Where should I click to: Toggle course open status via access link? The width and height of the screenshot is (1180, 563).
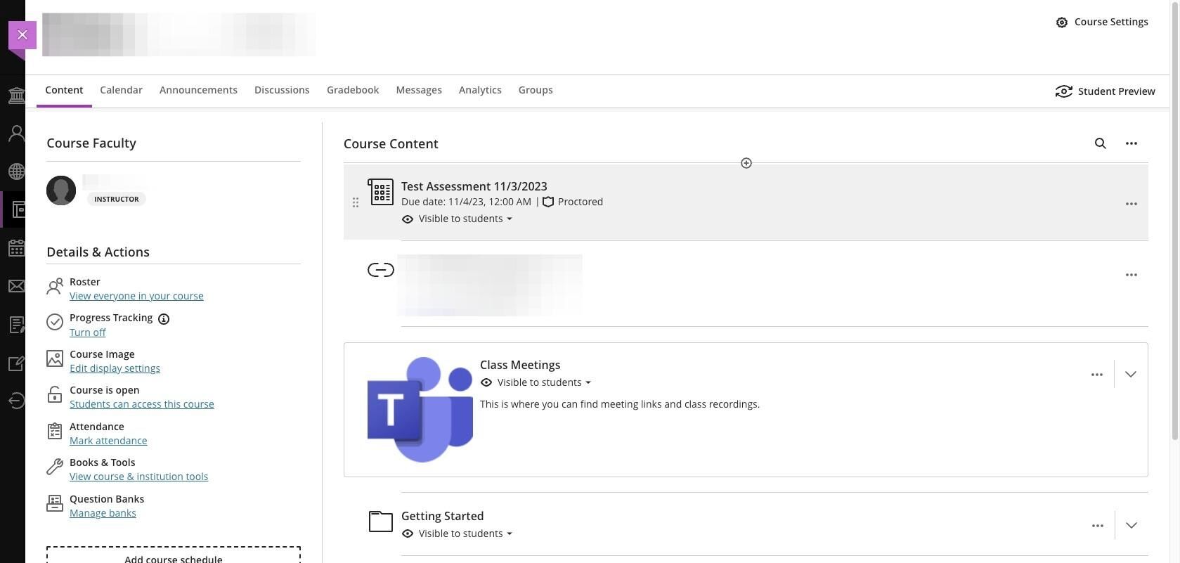click(x=141, y=404)
